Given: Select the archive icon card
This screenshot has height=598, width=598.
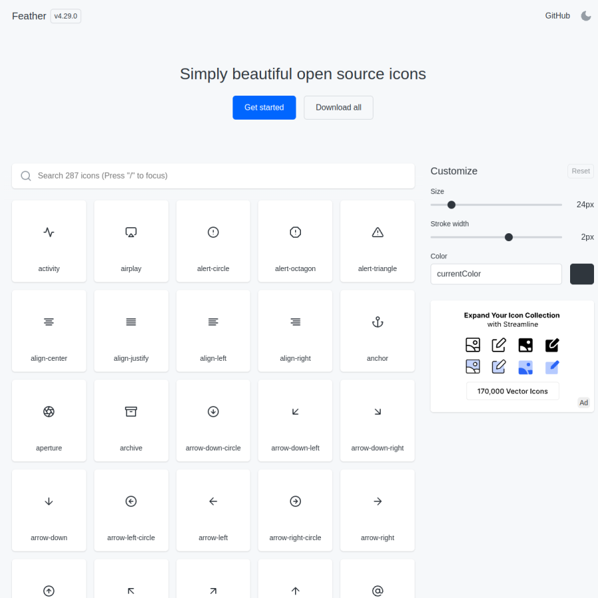Looking at the screenshot, I should pos(131,421).
